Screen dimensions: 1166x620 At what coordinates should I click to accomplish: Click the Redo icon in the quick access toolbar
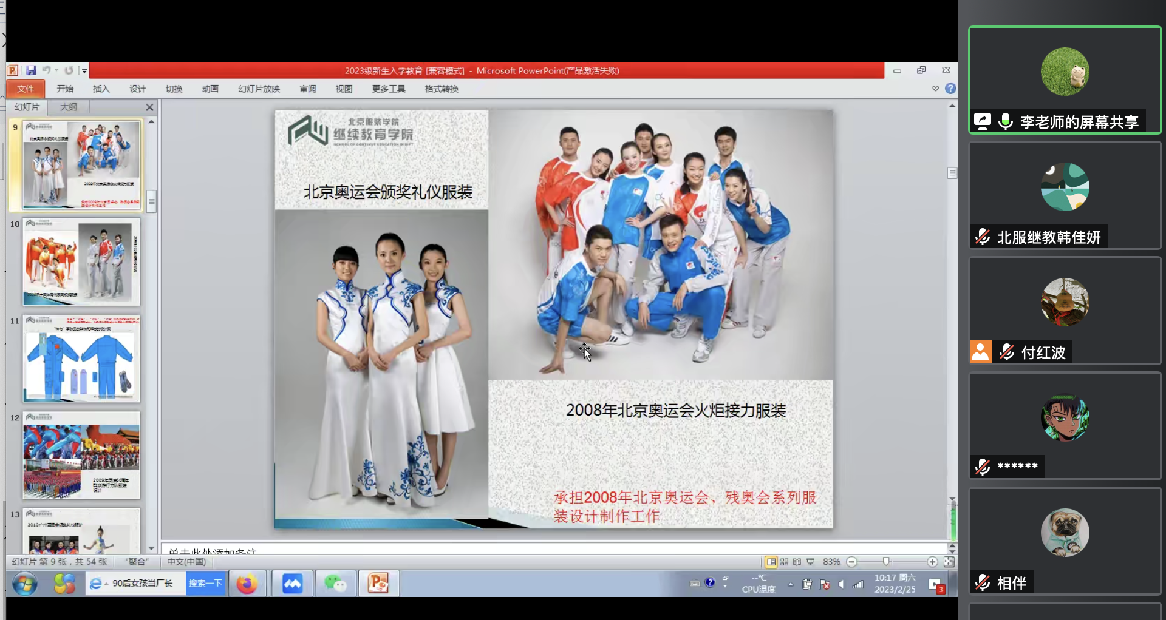click(x=69, y=70)
